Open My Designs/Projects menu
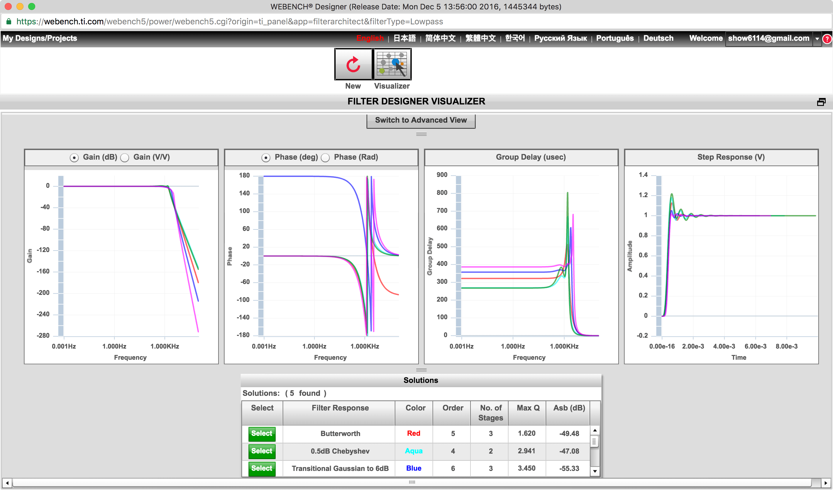 [x=40, y=38]
